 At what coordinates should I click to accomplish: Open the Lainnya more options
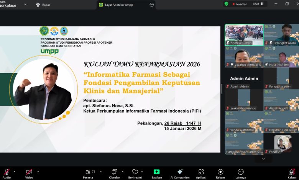click(240, 172)
